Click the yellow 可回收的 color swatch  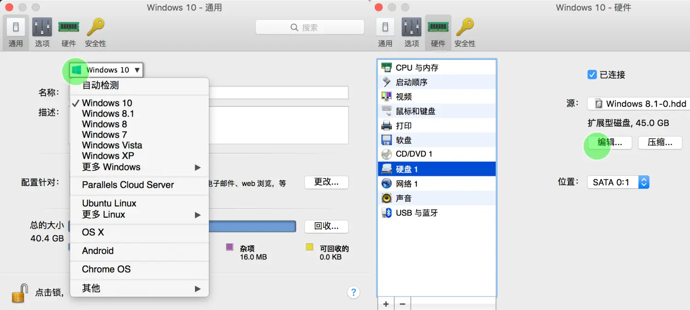click(310, 247)
